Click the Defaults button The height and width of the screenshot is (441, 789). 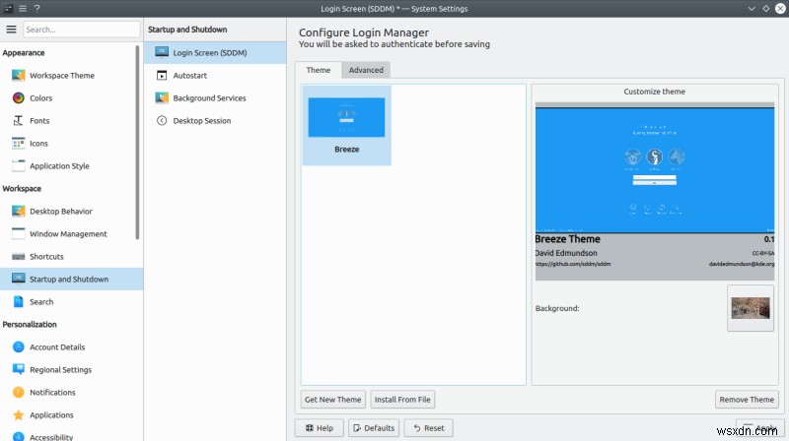(374, 428)
